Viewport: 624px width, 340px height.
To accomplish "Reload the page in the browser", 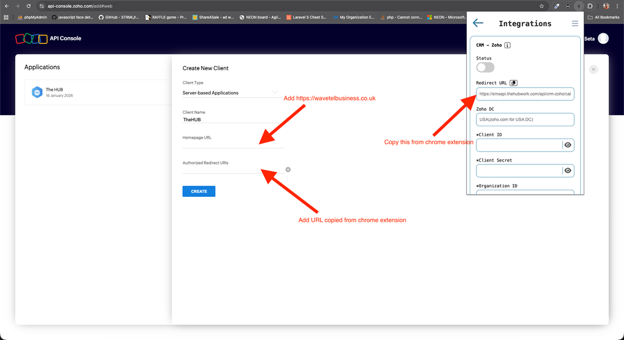I will pyautogui.click(x=28, y=6).
